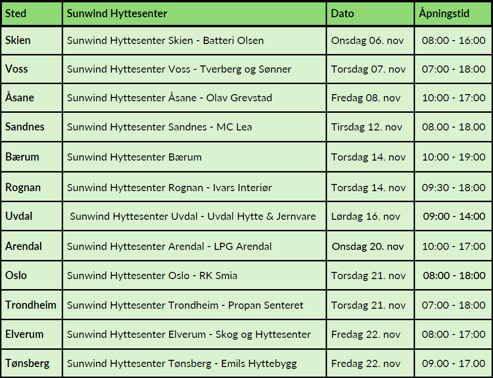Click the Oslo location cell
493x378 pixels.
[32, 275]
